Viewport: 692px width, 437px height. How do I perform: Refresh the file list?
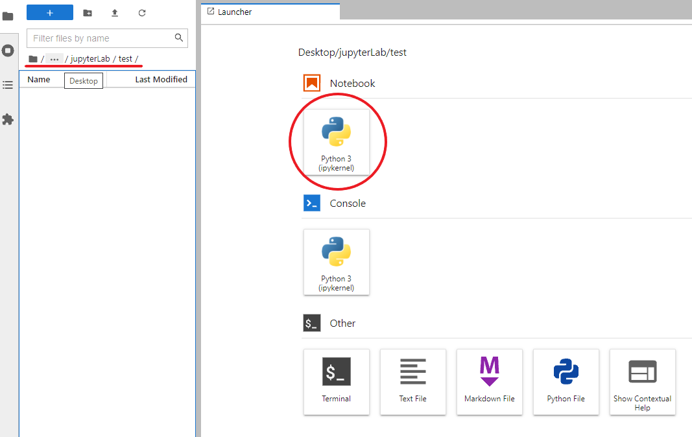click(142, 13)
